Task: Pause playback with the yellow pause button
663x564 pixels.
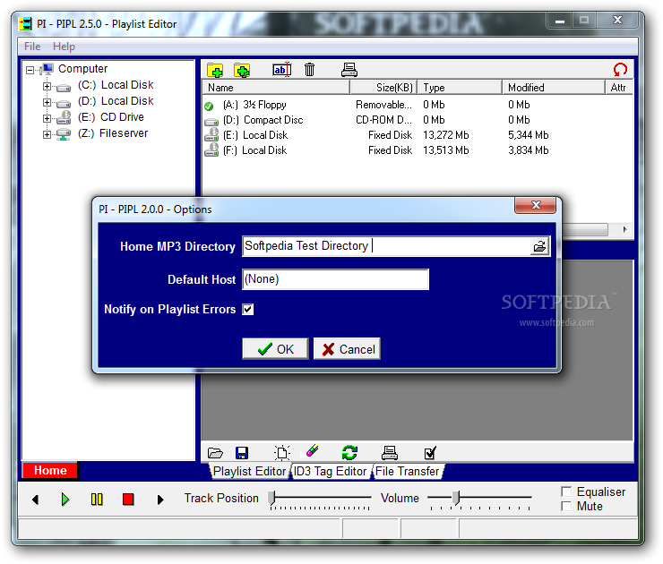Action: 97,500
